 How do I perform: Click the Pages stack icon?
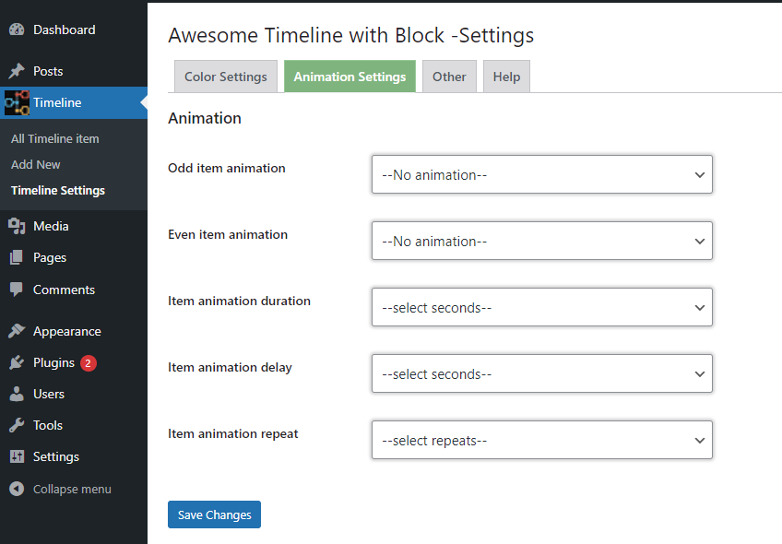pyautogui.click(x=17, y=258)
